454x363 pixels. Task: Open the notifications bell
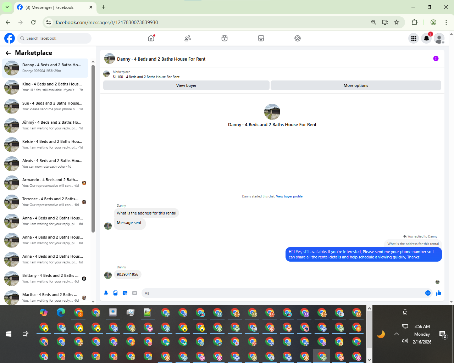click(427, 38)
